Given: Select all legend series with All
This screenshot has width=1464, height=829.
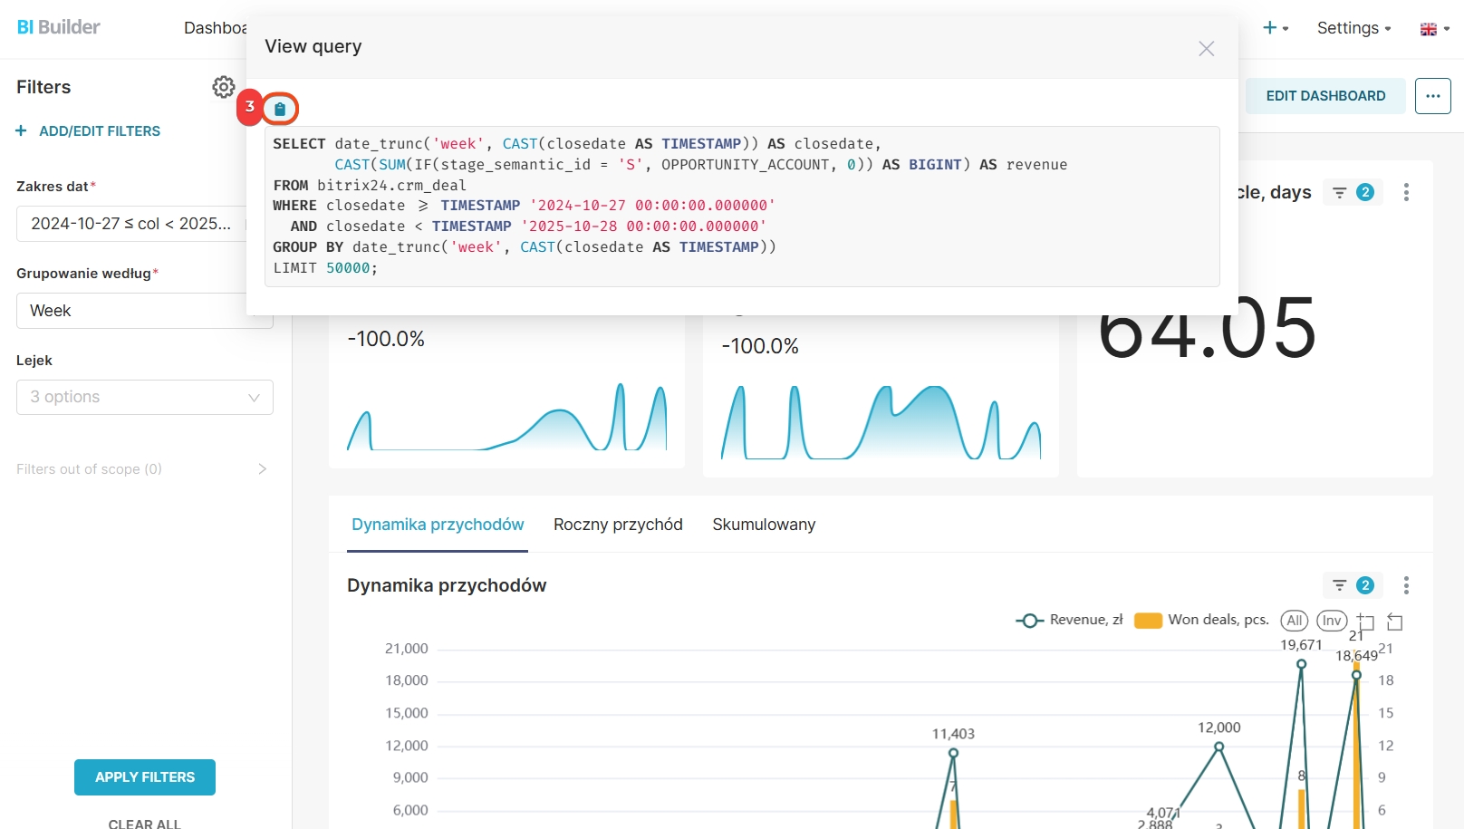Looking at the screenshot, I should coord(1294,621).
